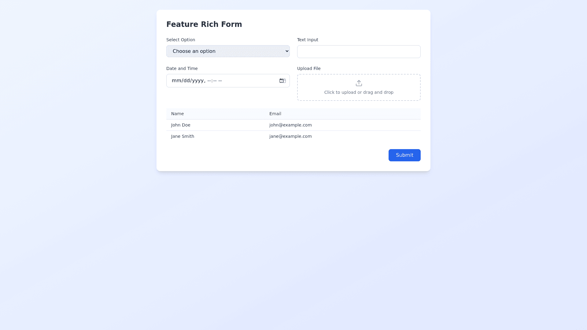Image resolution: width=587 pixels, height=330 pixels.
Task: Click the 'Text Input' label
Action: (308, 40)
